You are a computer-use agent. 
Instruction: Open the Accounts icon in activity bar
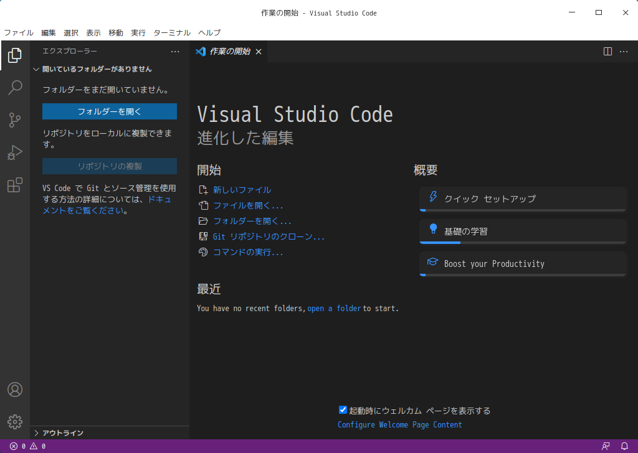point(15,390)
